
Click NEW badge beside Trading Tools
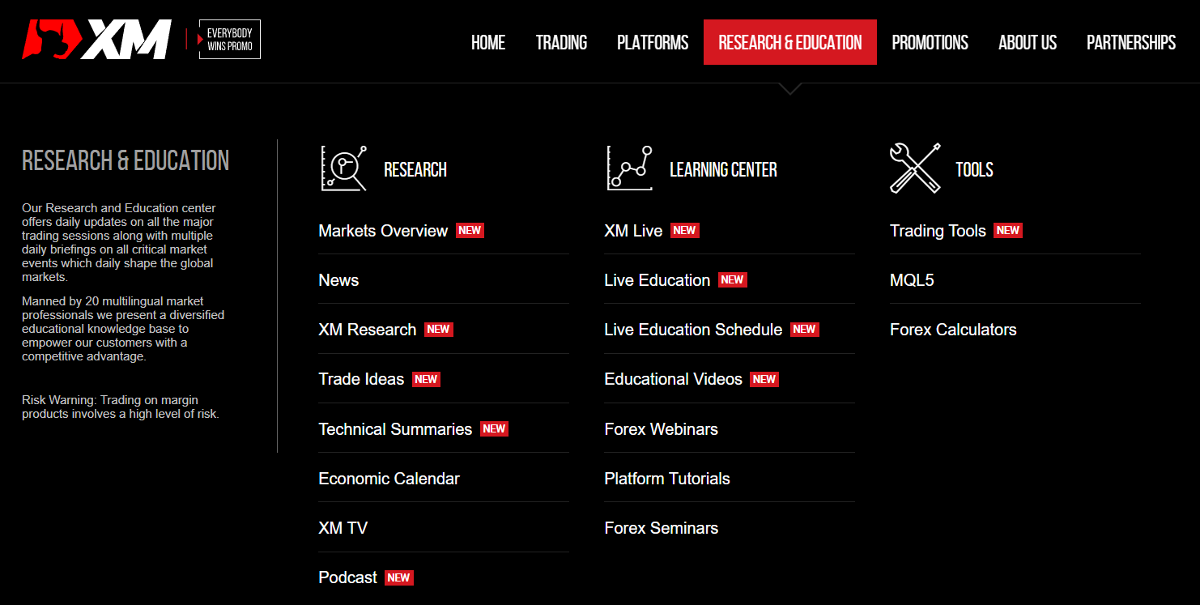click(1007, 231)
